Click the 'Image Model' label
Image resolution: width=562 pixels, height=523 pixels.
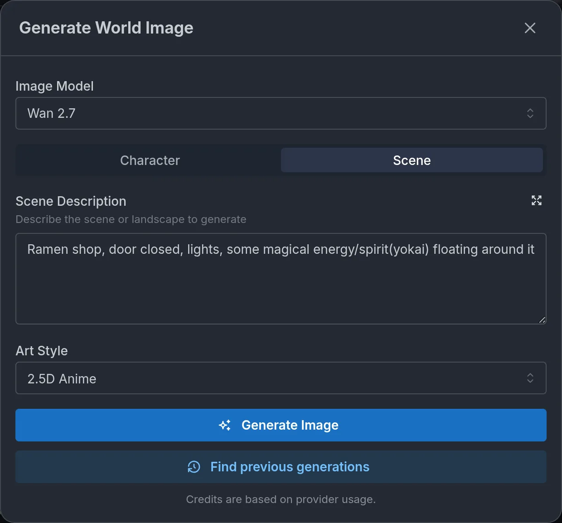(55, 86)
